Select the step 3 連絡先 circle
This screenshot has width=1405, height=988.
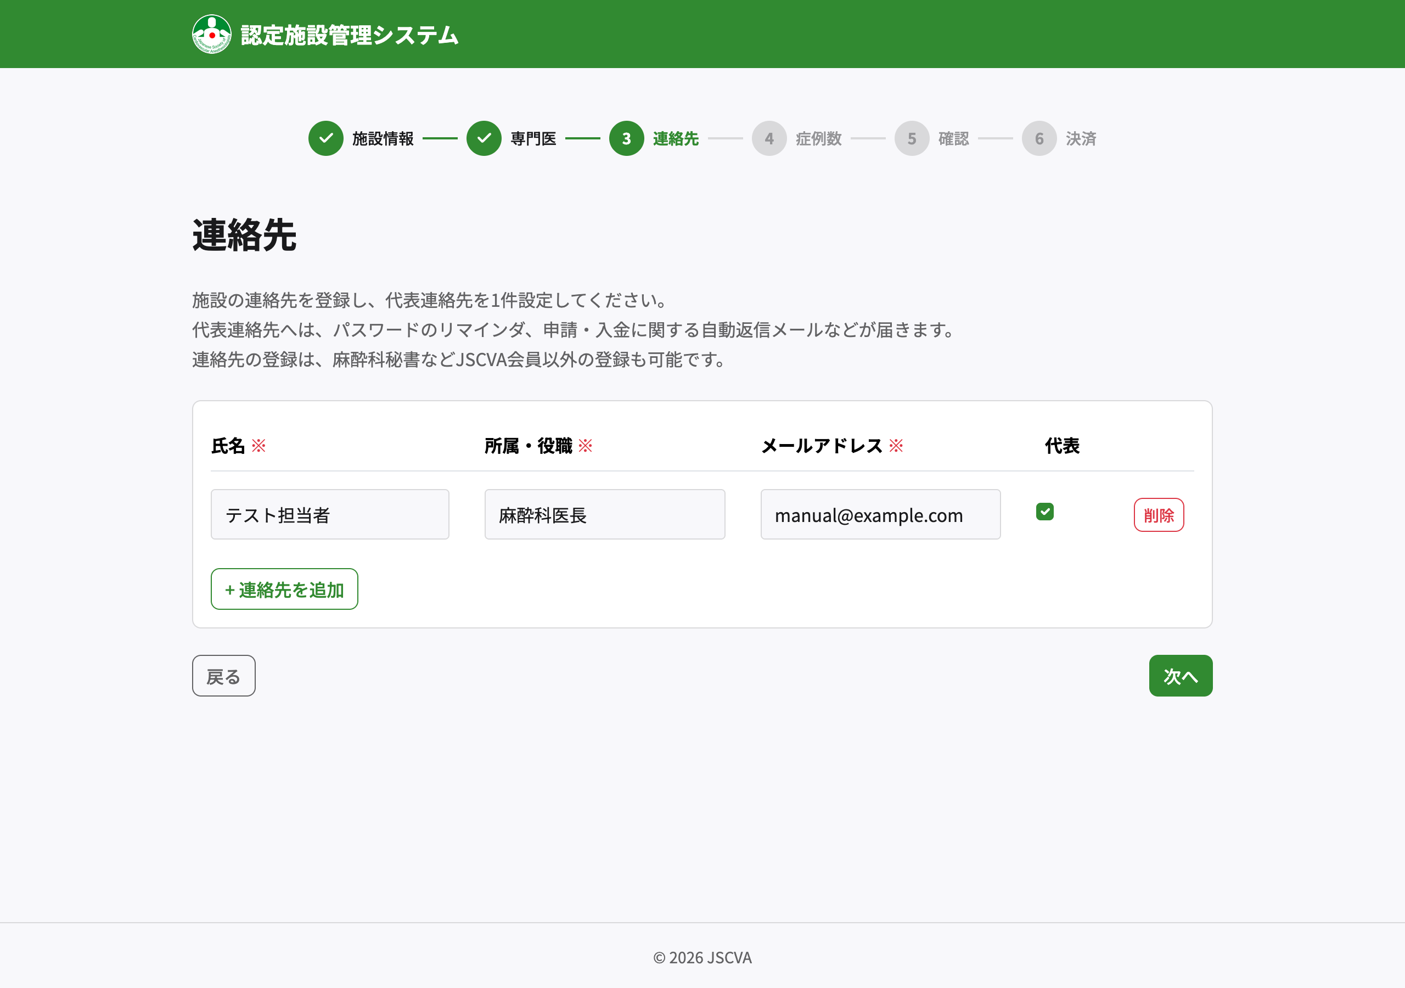pos(626,139)
